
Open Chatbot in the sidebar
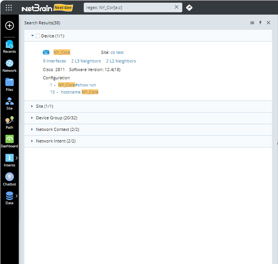(9, 179)
